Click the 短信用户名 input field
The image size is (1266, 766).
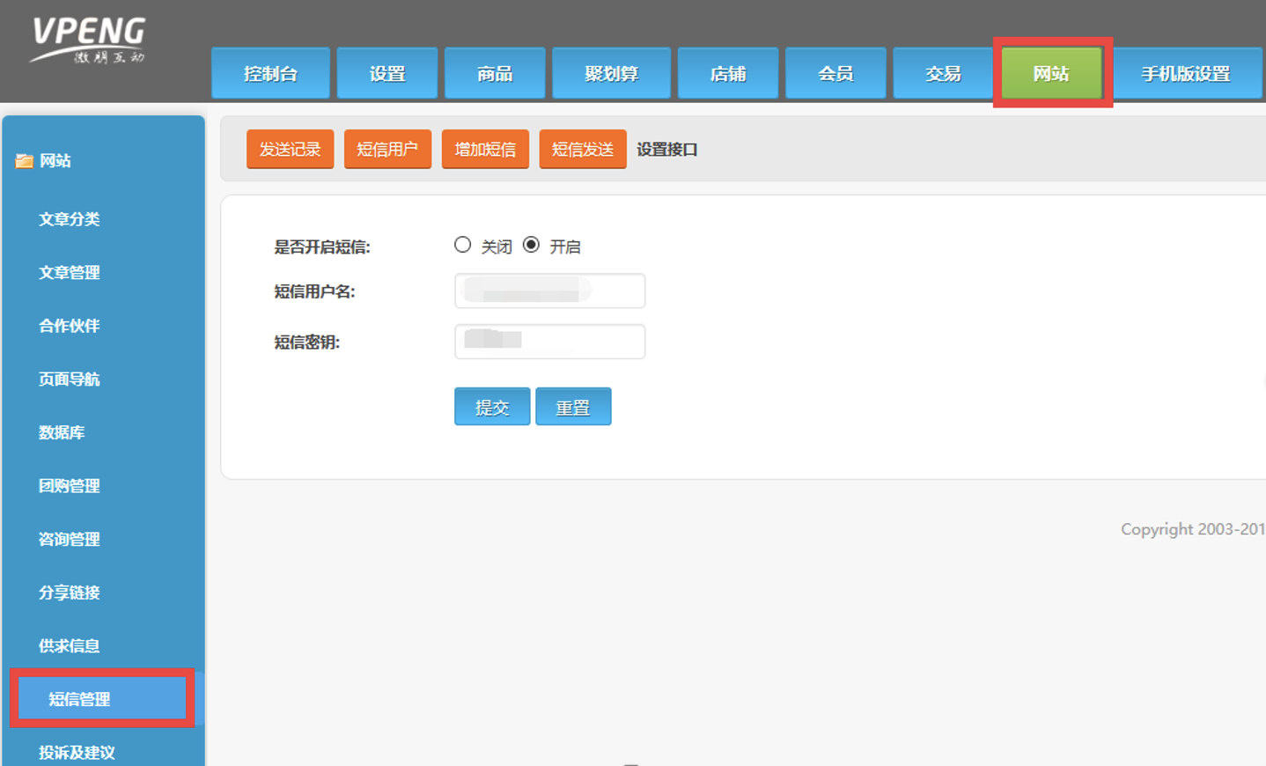[549, 291]
